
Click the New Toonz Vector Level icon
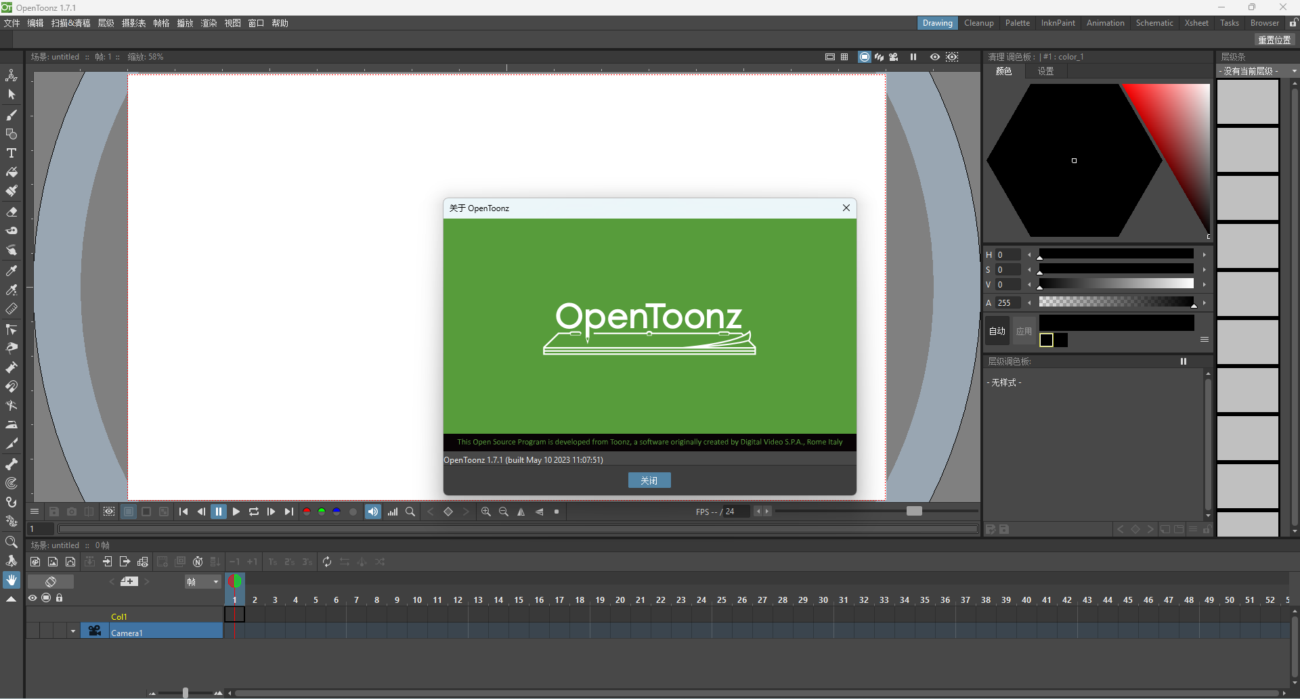(x=70, y=562)
